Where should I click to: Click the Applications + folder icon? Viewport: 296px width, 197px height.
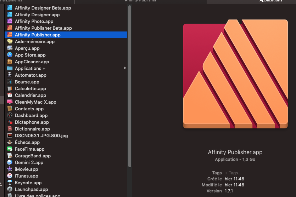[x=10, y=68]
